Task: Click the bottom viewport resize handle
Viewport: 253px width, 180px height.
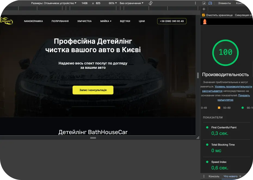Action: (x=93, y=138)
